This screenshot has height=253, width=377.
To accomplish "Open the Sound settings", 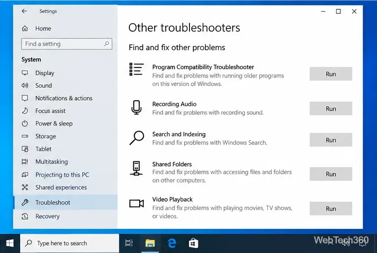I will coord(43,85).
